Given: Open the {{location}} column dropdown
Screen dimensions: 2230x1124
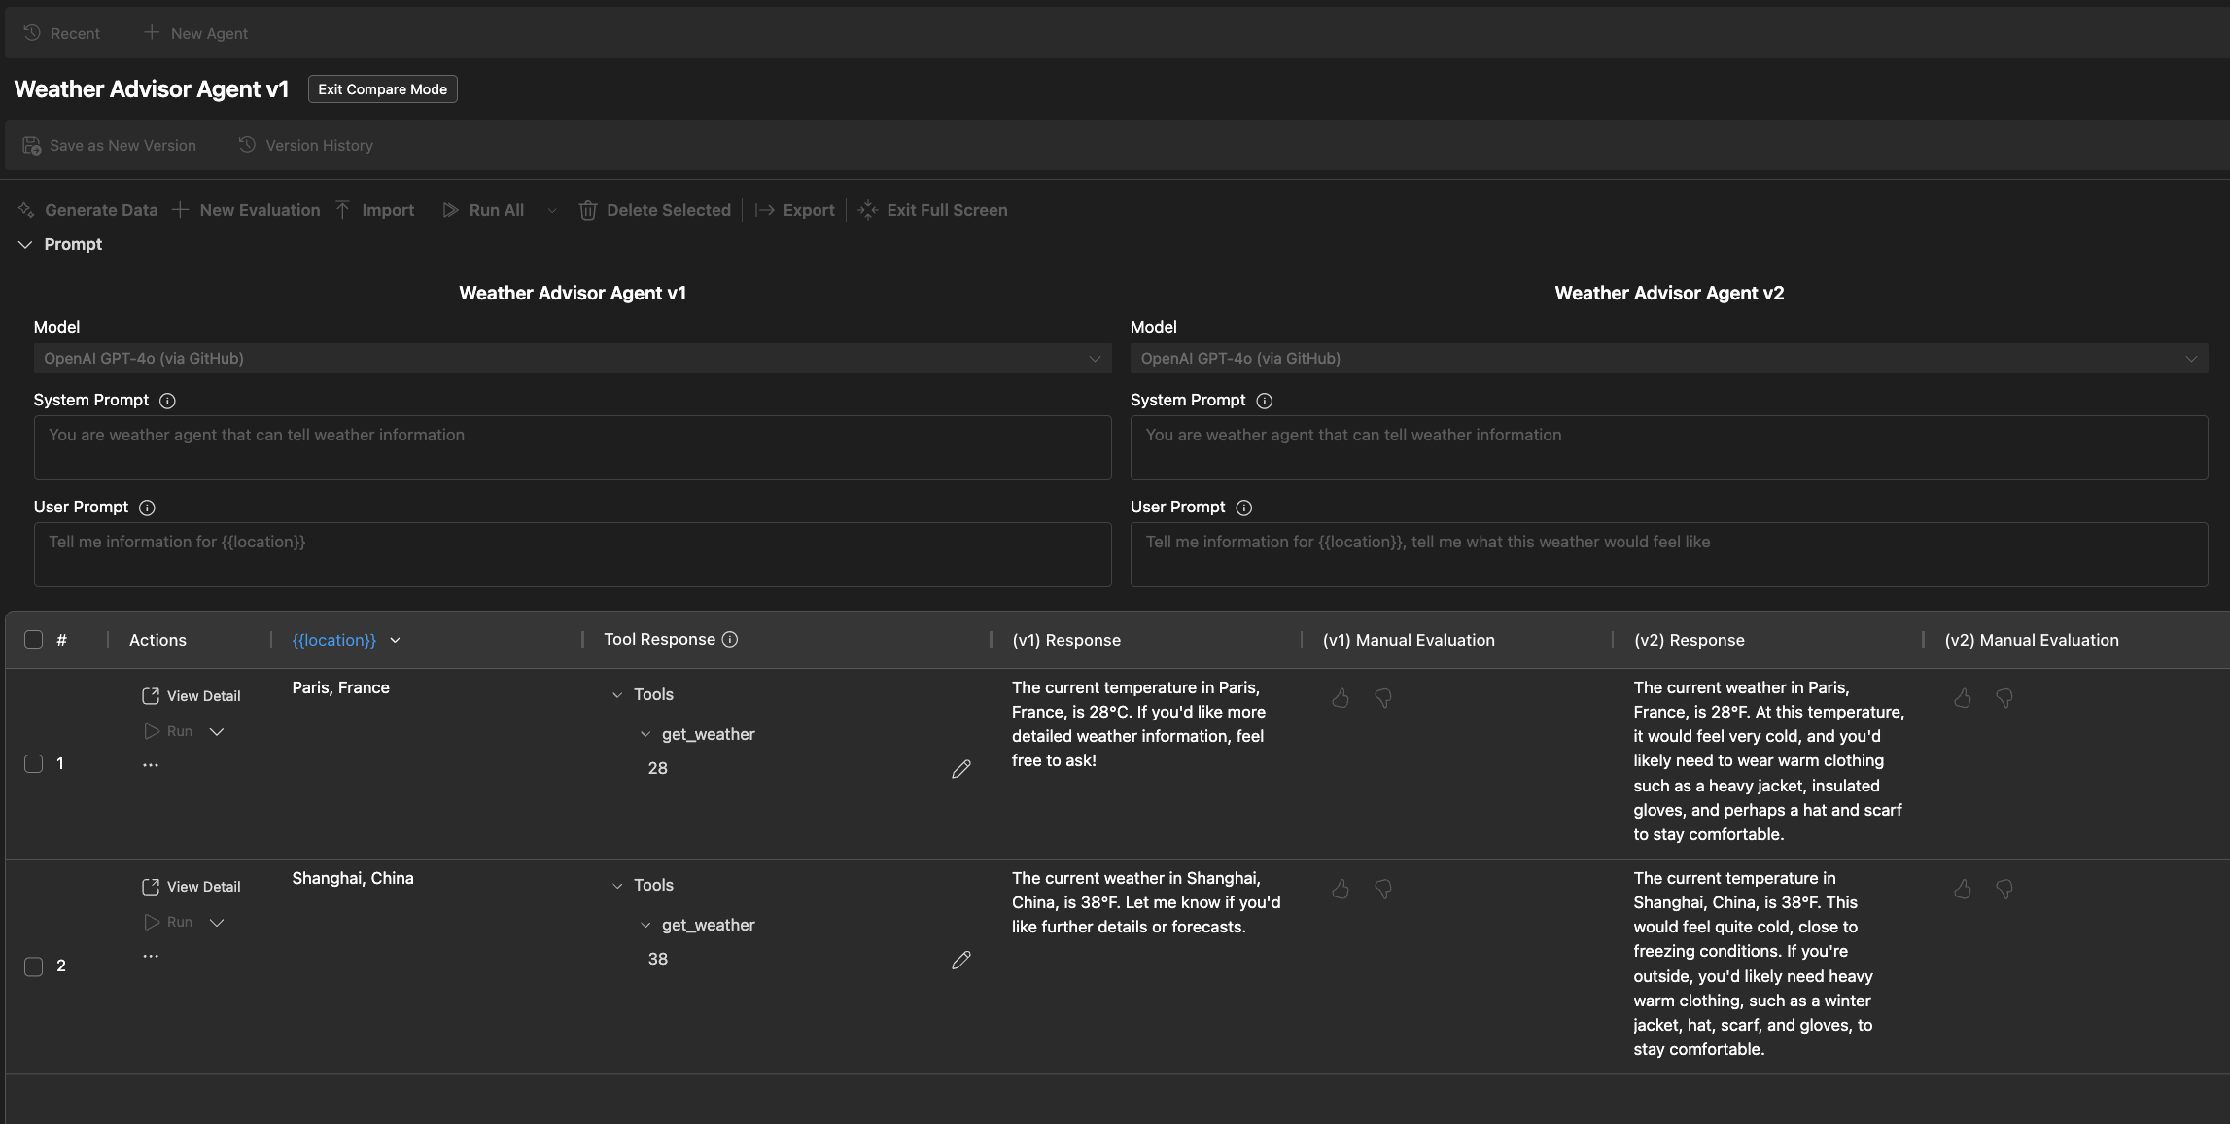Looking at the screenshot, I should (x=395, y=640).
